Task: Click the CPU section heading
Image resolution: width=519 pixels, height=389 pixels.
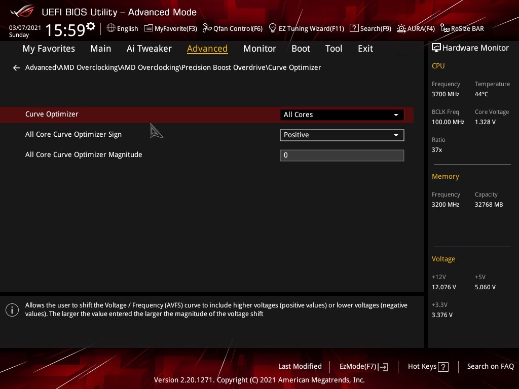Action: [438, 66]
